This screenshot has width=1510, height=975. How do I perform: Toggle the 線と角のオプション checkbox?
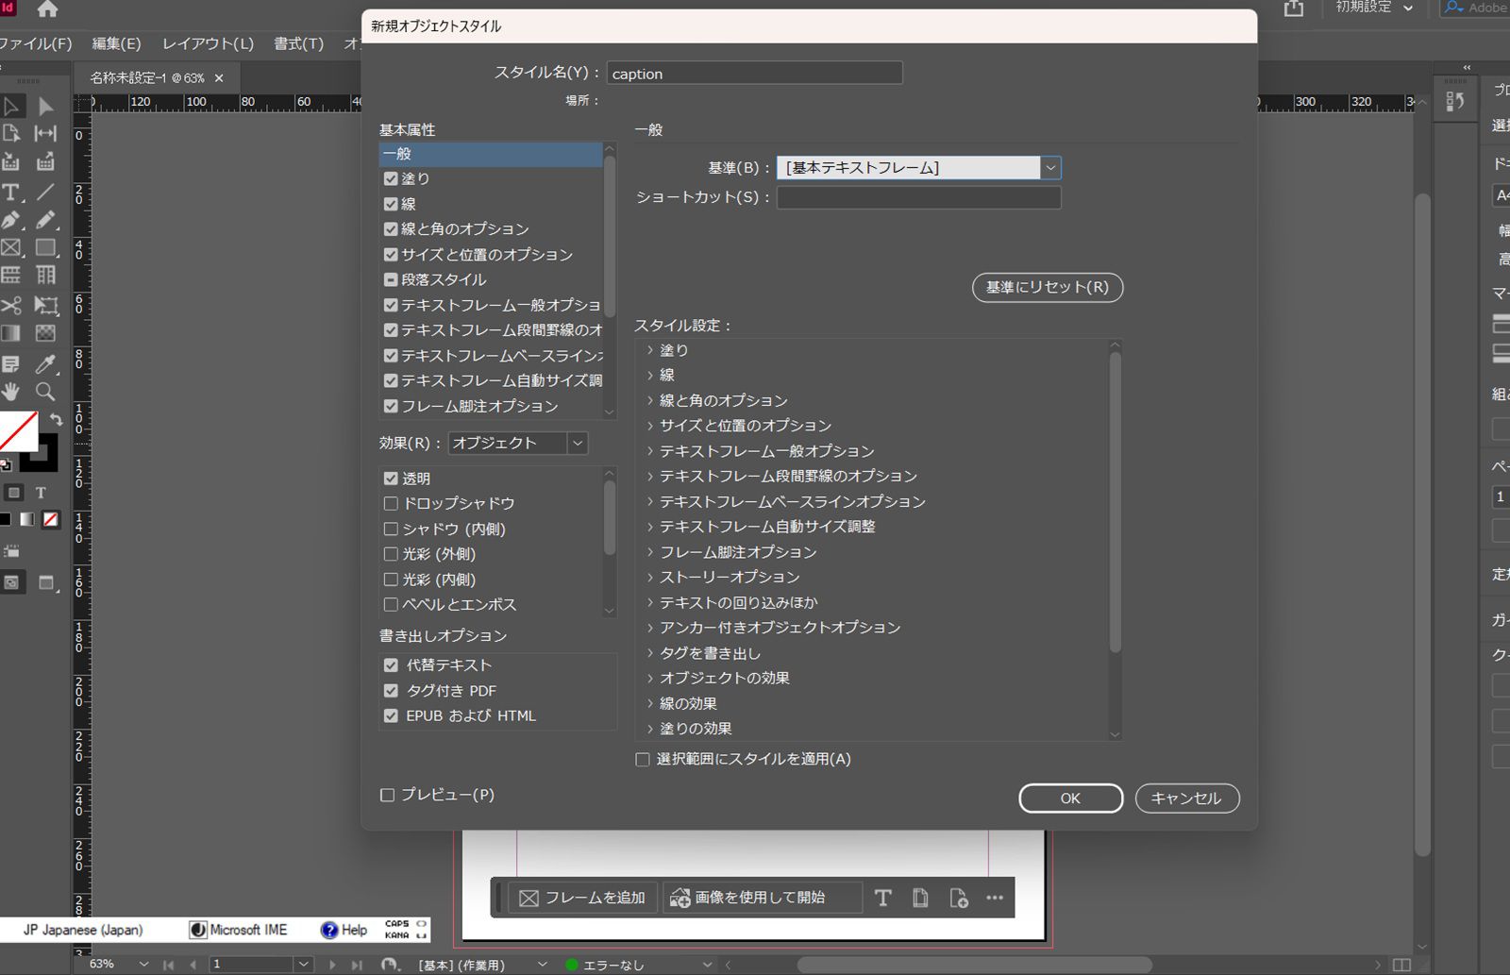(391, 229)
